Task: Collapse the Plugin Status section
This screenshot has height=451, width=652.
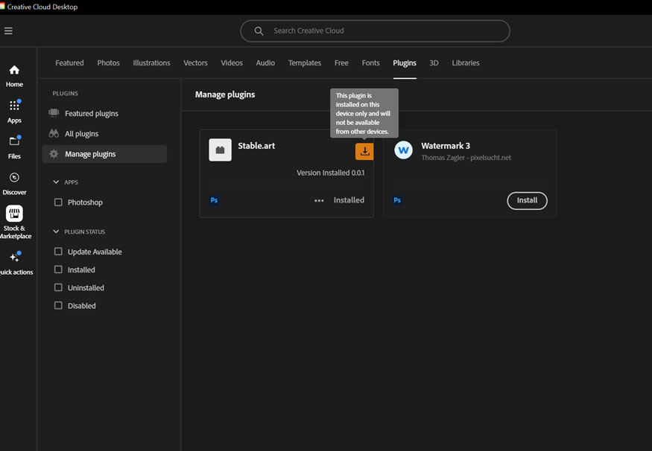Action: point(56,231)
